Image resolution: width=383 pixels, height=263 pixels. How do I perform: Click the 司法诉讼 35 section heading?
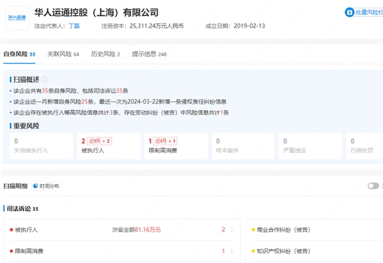point(22,209)
